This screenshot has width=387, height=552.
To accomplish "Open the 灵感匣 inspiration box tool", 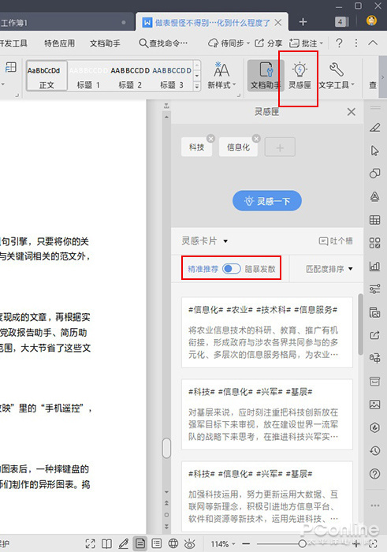I will [x=300, y=75].
